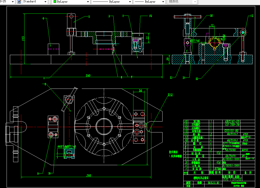Click part balloon number 14 in section view
260x188 pixels.
[x=211, y=15]
